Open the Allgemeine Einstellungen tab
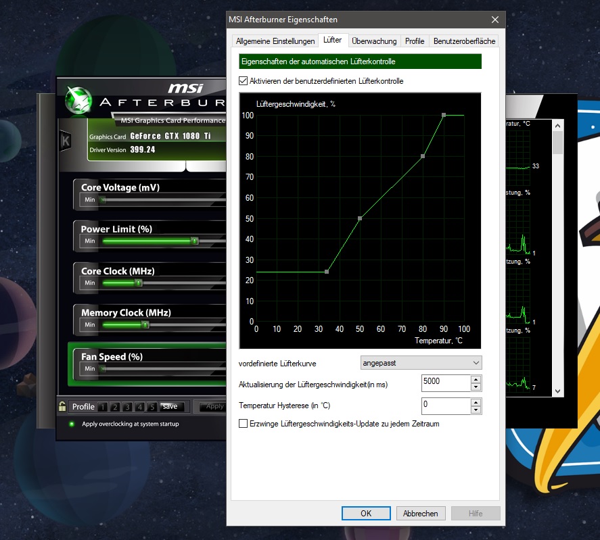 (275, 41)
